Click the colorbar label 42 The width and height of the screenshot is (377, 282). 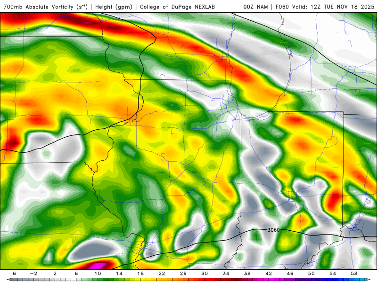pos(269,274)
